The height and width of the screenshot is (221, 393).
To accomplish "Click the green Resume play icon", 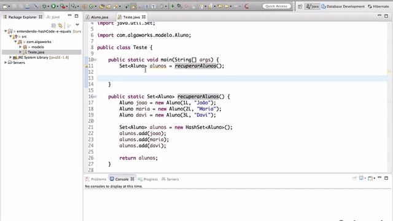I will tap(173, 6).
